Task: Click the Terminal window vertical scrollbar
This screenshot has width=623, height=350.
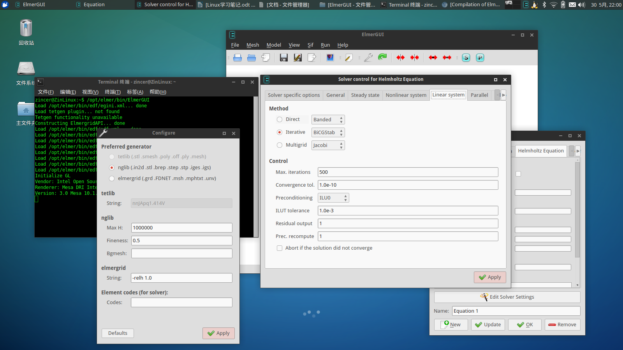Action: 256,166
